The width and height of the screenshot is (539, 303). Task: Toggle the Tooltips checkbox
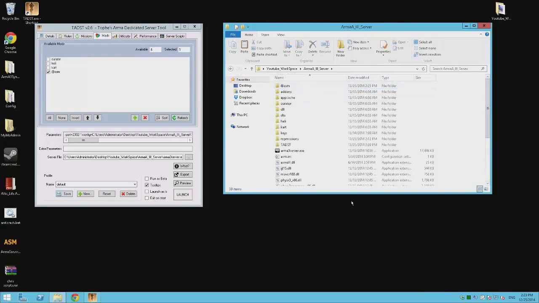[147, 185]
